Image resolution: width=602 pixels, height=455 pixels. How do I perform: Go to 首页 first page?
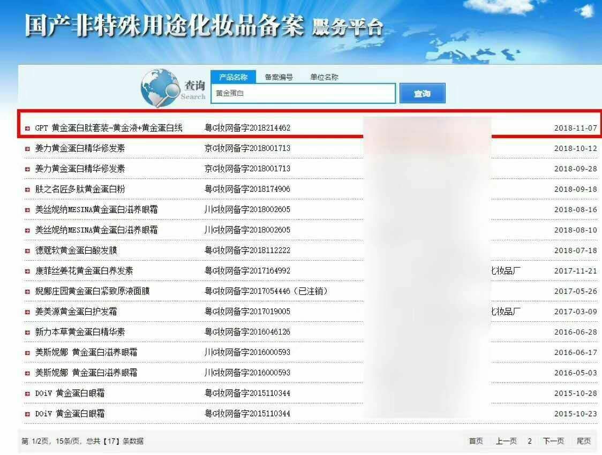pos(476,441)
